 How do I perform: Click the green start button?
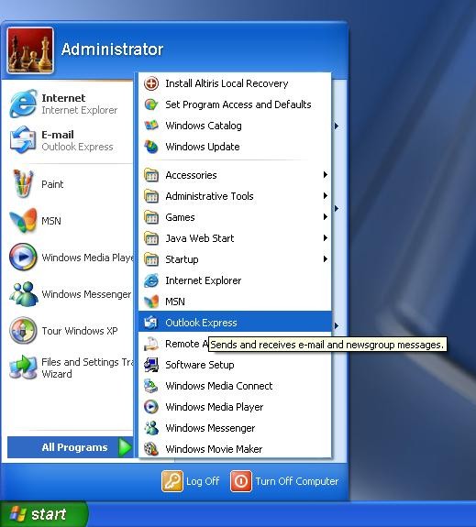click(44, 514)
